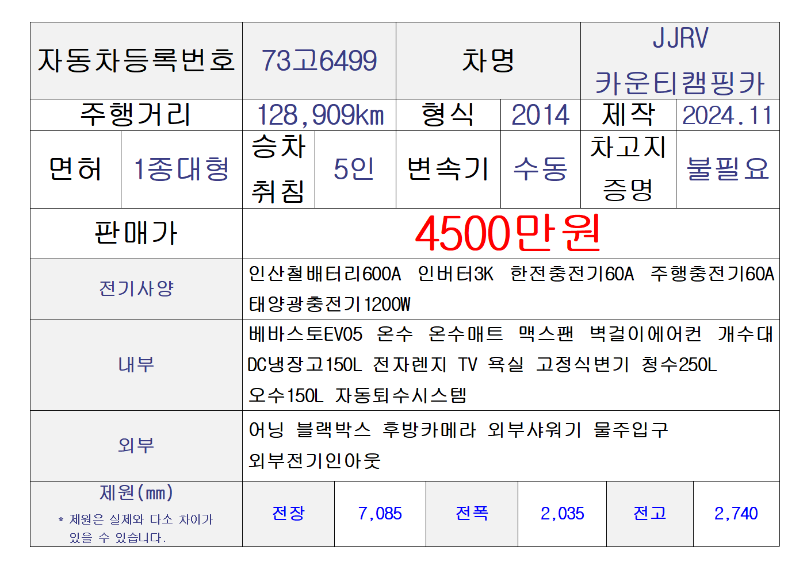Click the license plate number 73고6499
This screenshot has height=570, width=807.
coord(319,61)
